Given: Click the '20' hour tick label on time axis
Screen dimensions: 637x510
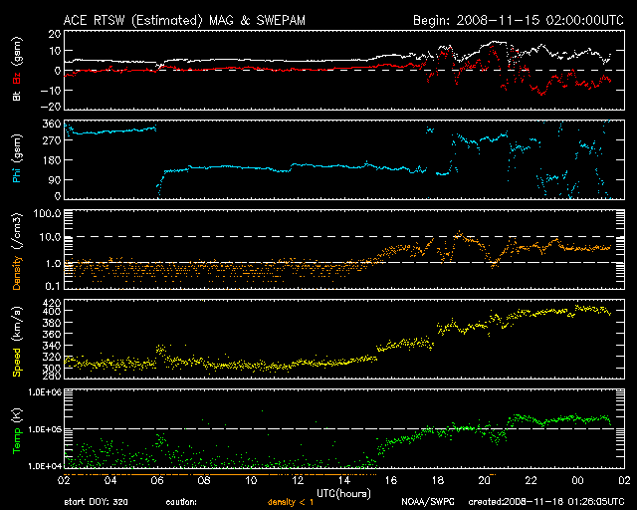Looking at the screenshot, I should [485, 480].
